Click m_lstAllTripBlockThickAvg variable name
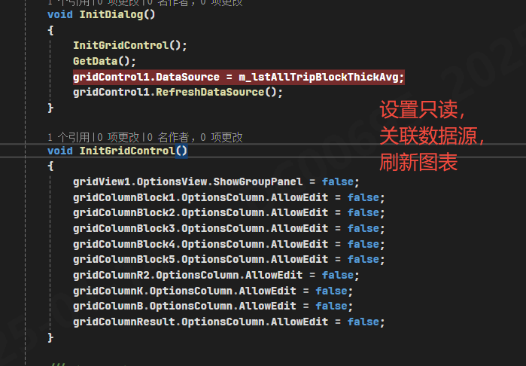The image size is (526, 366). 318,77
